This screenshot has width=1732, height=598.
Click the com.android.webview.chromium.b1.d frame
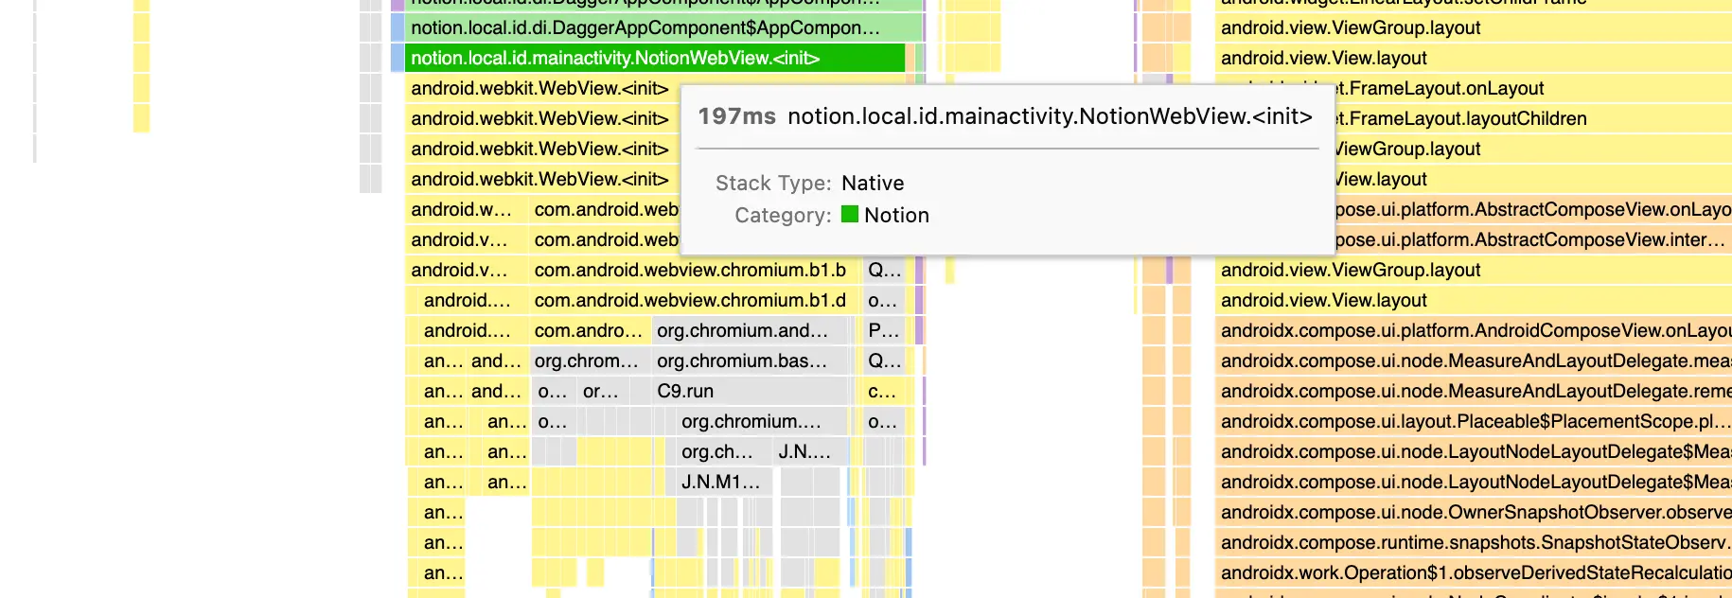point(691,300)
